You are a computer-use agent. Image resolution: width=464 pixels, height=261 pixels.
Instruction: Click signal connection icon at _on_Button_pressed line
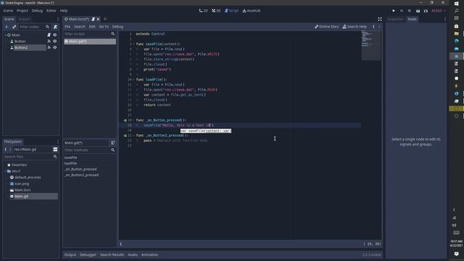(x=125, y=120)
